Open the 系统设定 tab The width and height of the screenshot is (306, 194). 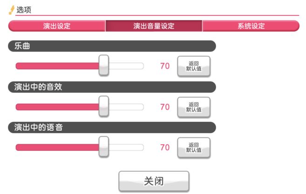251,26
